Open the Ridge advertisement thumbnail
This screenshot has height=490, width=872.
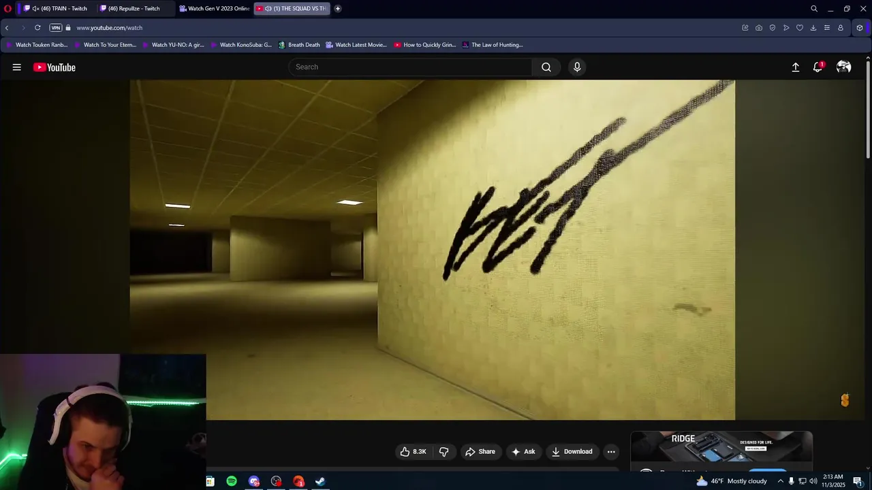tap(721, 446)
